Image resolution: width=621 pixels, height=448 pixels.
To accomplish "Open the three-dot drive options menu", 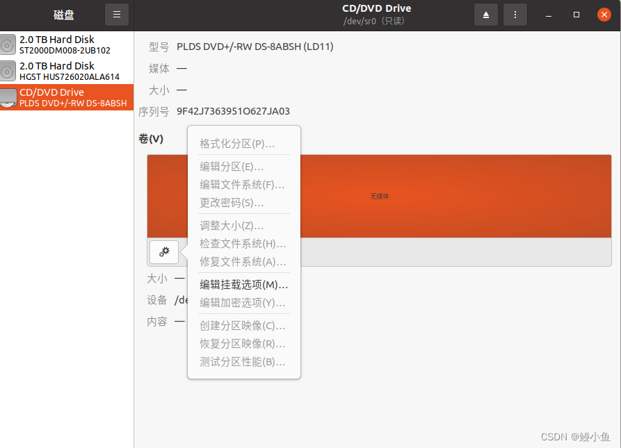I will (515, 15).
